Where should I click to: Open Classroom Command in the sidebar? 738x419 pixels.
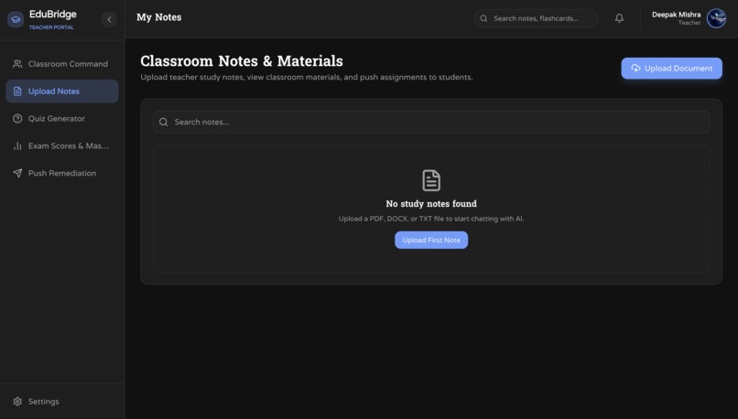[x=62, y=64]
